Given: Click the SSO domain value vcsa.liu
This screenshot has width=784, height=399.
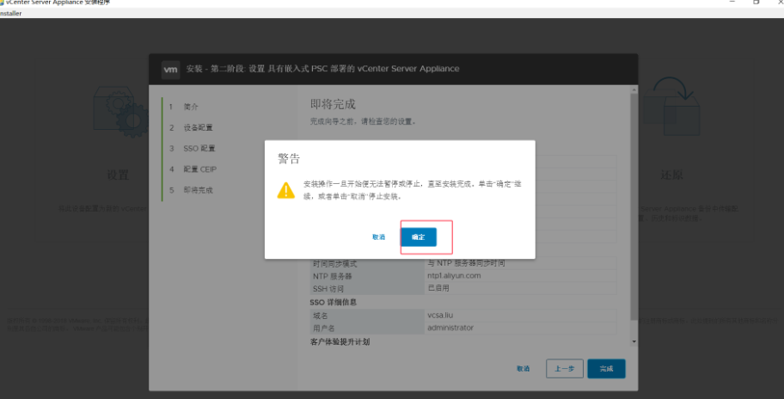Looking at the screenshot, I should tap(440, 315).
